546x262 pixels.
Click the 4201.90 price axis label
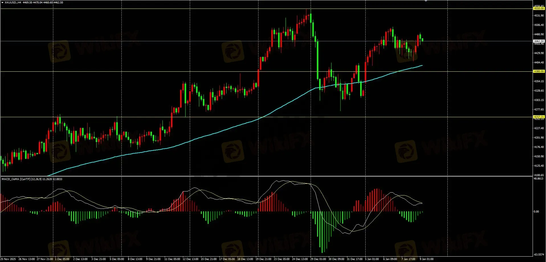pyautogui.click(x=539, y=138)
